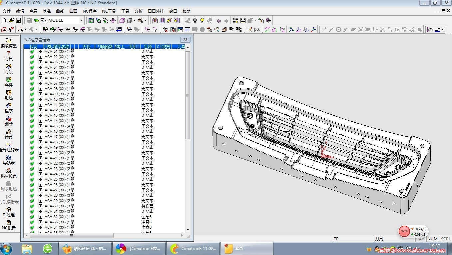The image size is (452, 255).
Task: Open 刀具 tools in sidebar
Action: click(9, 56)
